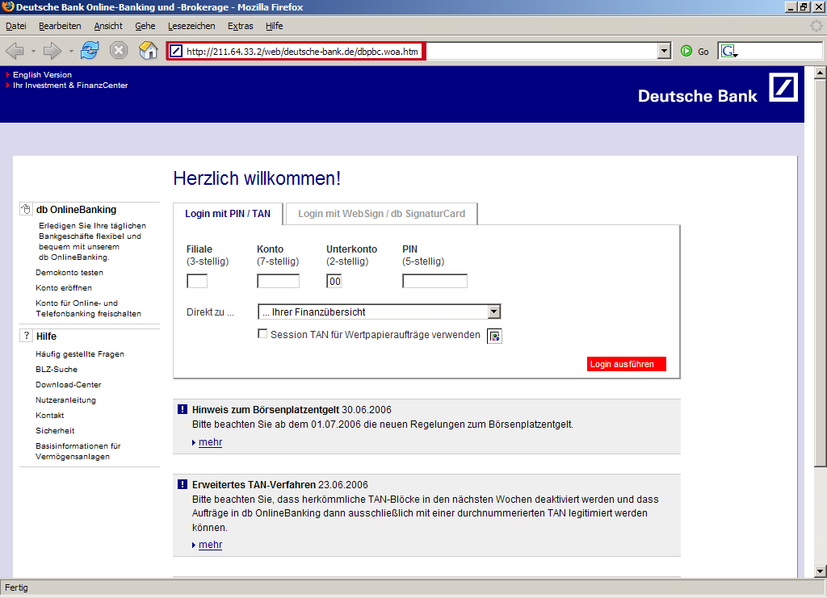
Task: Click the Börsenplatzentgelt exclamation icon
Action: pos(183,409)
